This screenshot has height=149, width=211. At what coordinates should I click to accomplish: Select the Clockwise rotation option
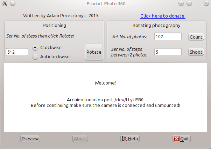(x=35, y=47)
